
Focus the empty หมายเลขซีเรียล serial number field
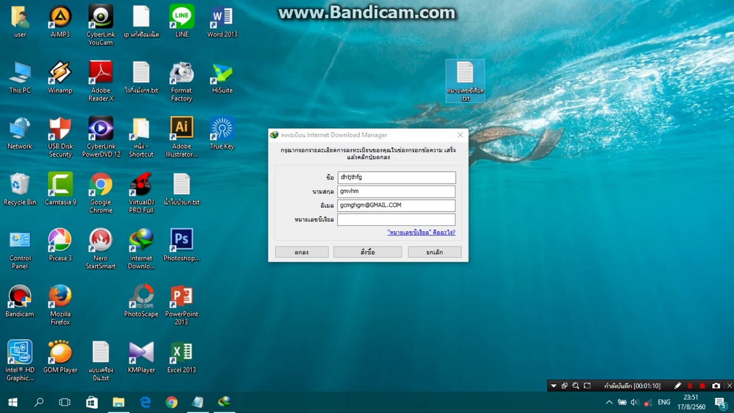[396, 220]
